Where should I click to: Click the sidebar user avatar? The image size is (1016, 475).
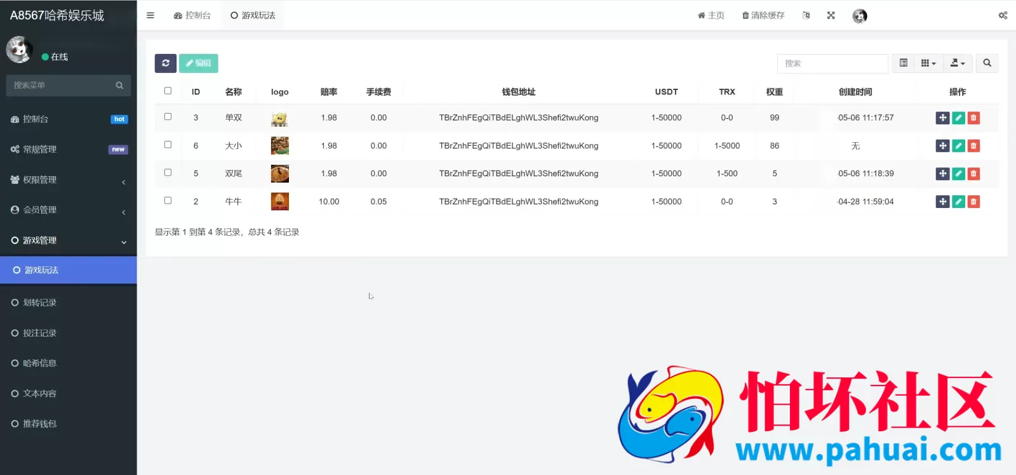19,49
